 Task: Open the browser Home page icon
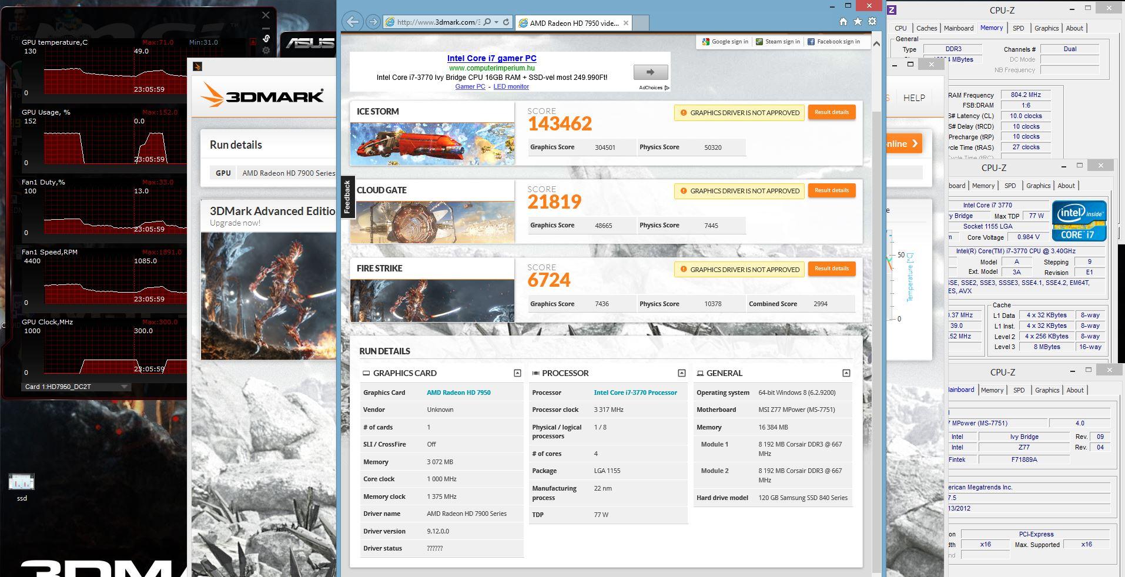843,22
